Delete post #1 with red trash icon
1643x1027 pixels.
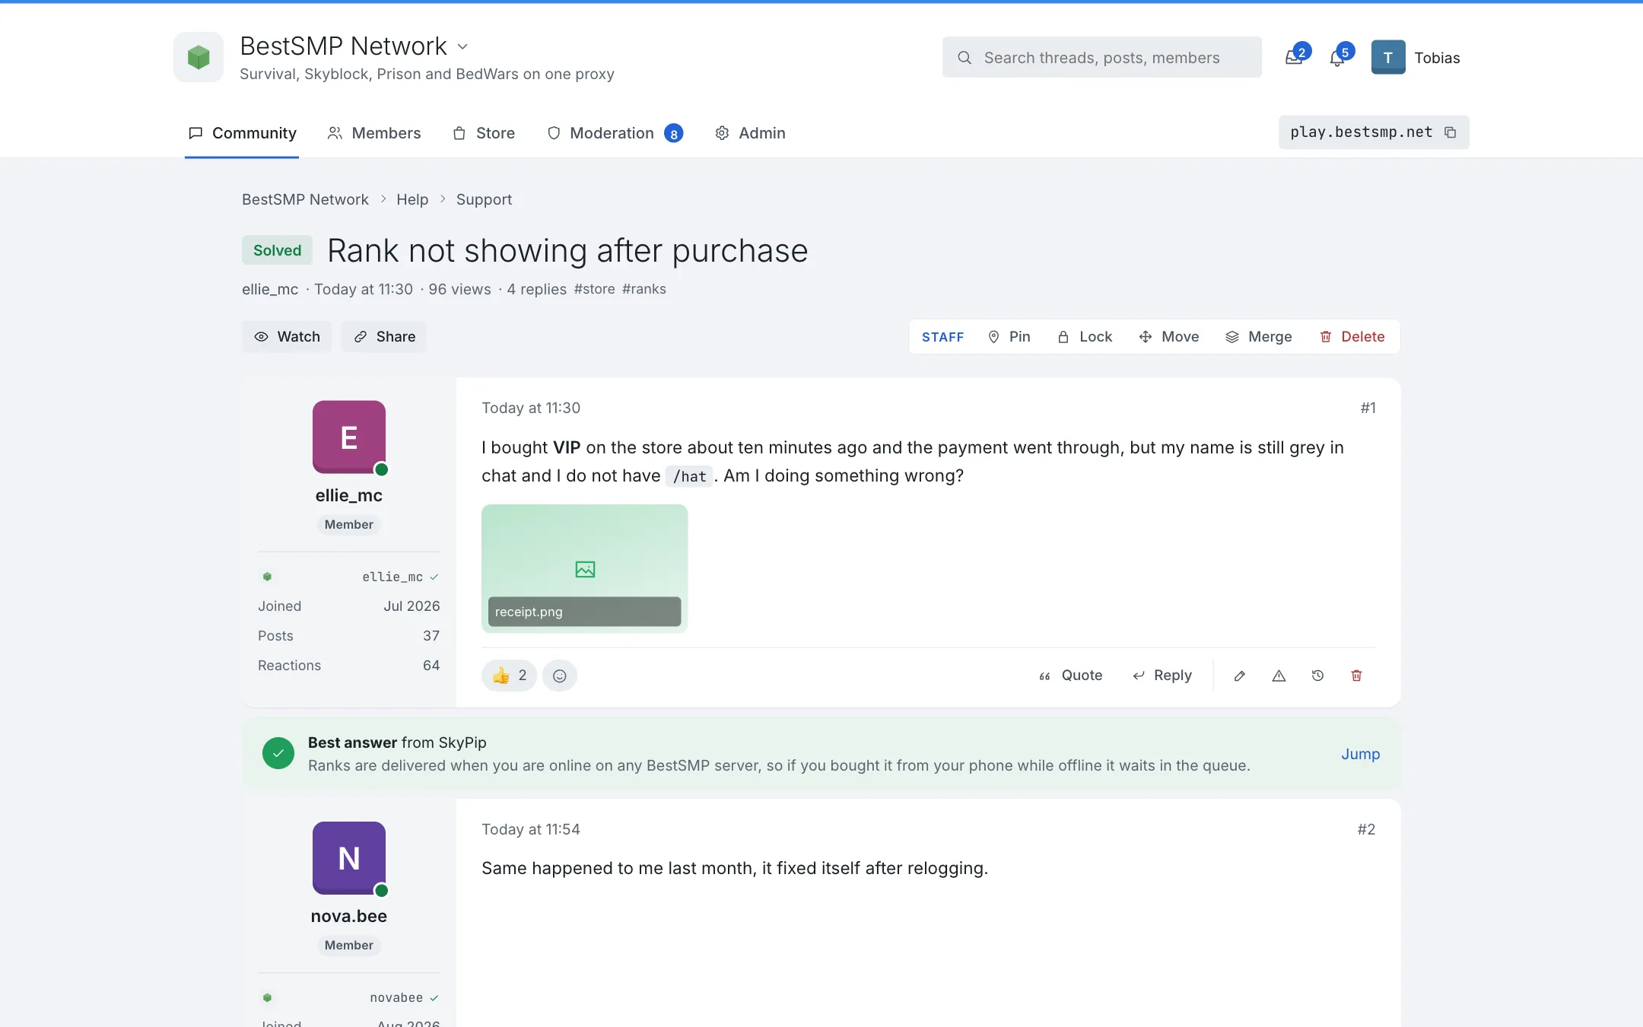(x=1356, y=676)
